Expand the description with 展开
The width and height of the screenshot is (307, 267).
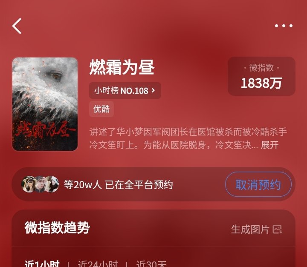pos(269,145)
